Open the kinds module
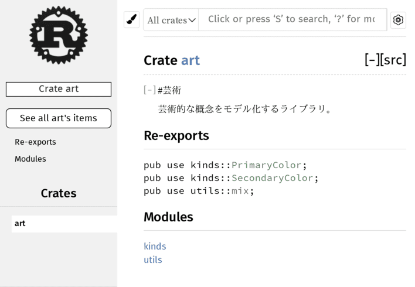415x287 pixels. (155, 246)
